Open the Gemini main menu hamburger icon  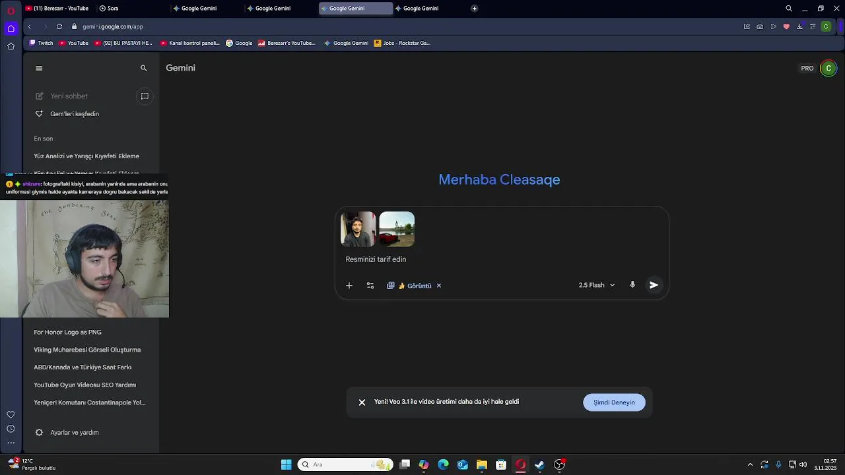pos(39,68)
